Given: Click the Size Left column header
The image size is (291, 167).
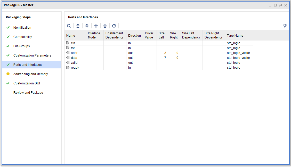Looking at the screenshot, I should [x=162, y=35].
